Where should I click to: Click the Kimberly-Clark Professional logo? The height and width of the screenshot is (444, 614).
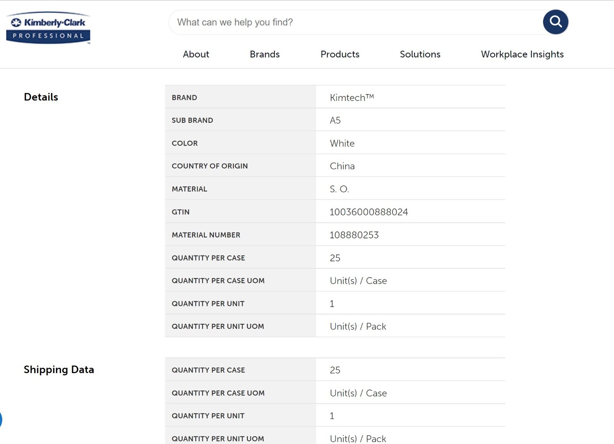tap(48, 28)
